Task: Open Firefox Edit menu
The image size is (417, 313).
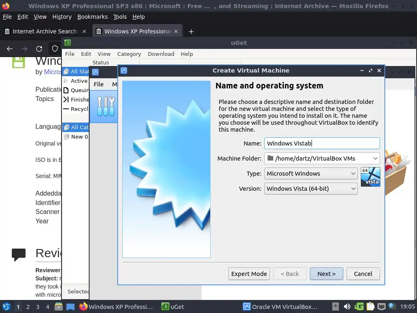Action: pyautogui.click(x=23, y=17)
